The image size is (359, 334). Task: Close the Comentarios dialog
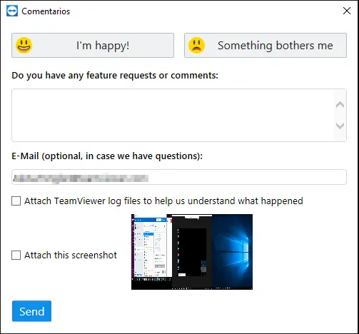[347, 11]
